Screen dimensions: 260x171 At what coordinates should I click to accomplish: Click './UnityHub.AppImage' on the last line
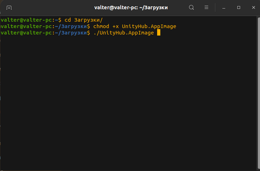coord(123,33)
